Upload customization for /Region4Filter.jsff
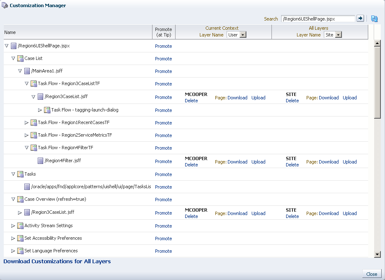This screenshot has width=385, height=280. (258, 162)
